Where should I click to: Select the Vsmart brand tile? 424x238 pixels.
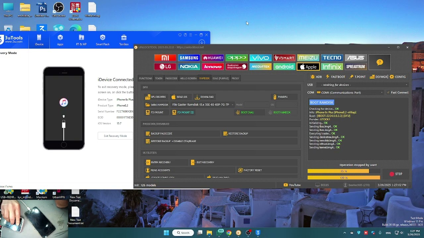tap(284, 58)
